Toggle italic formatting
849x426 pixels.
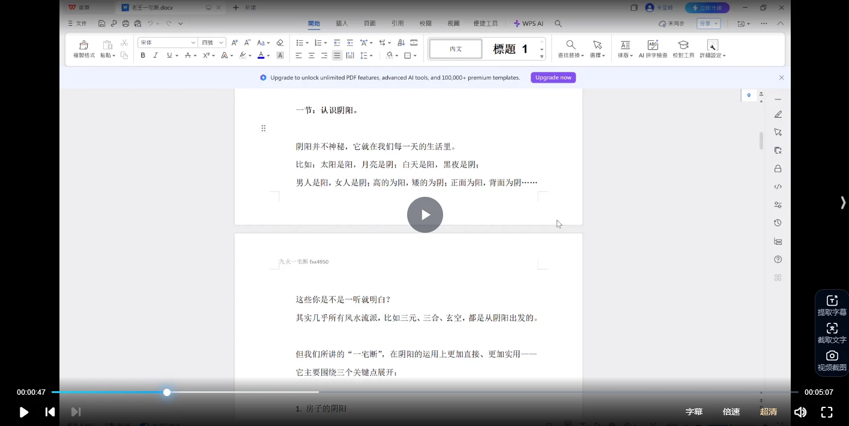point(155,55)
